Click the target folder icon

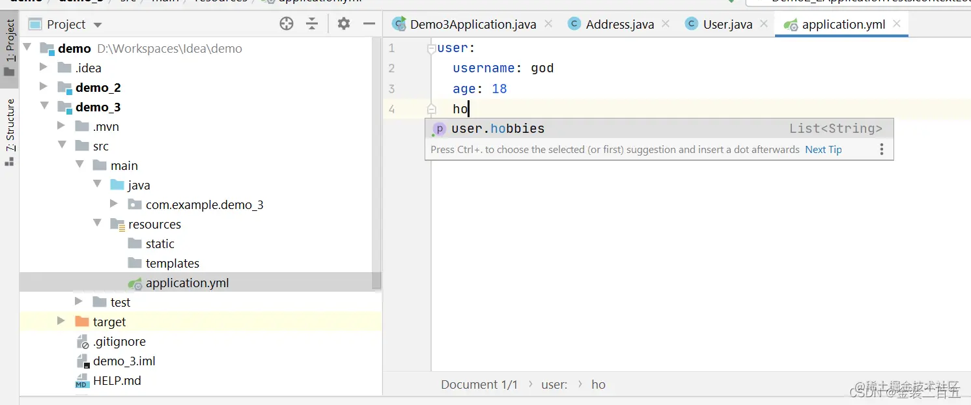point(81,322)
